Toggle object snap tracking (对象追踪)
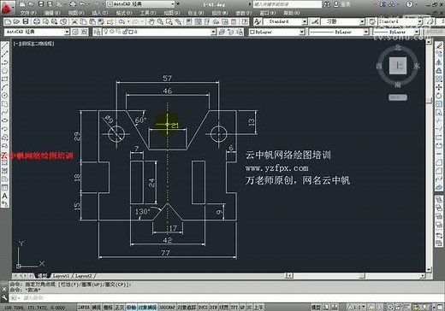445x311 pixels. coord(187,308)
